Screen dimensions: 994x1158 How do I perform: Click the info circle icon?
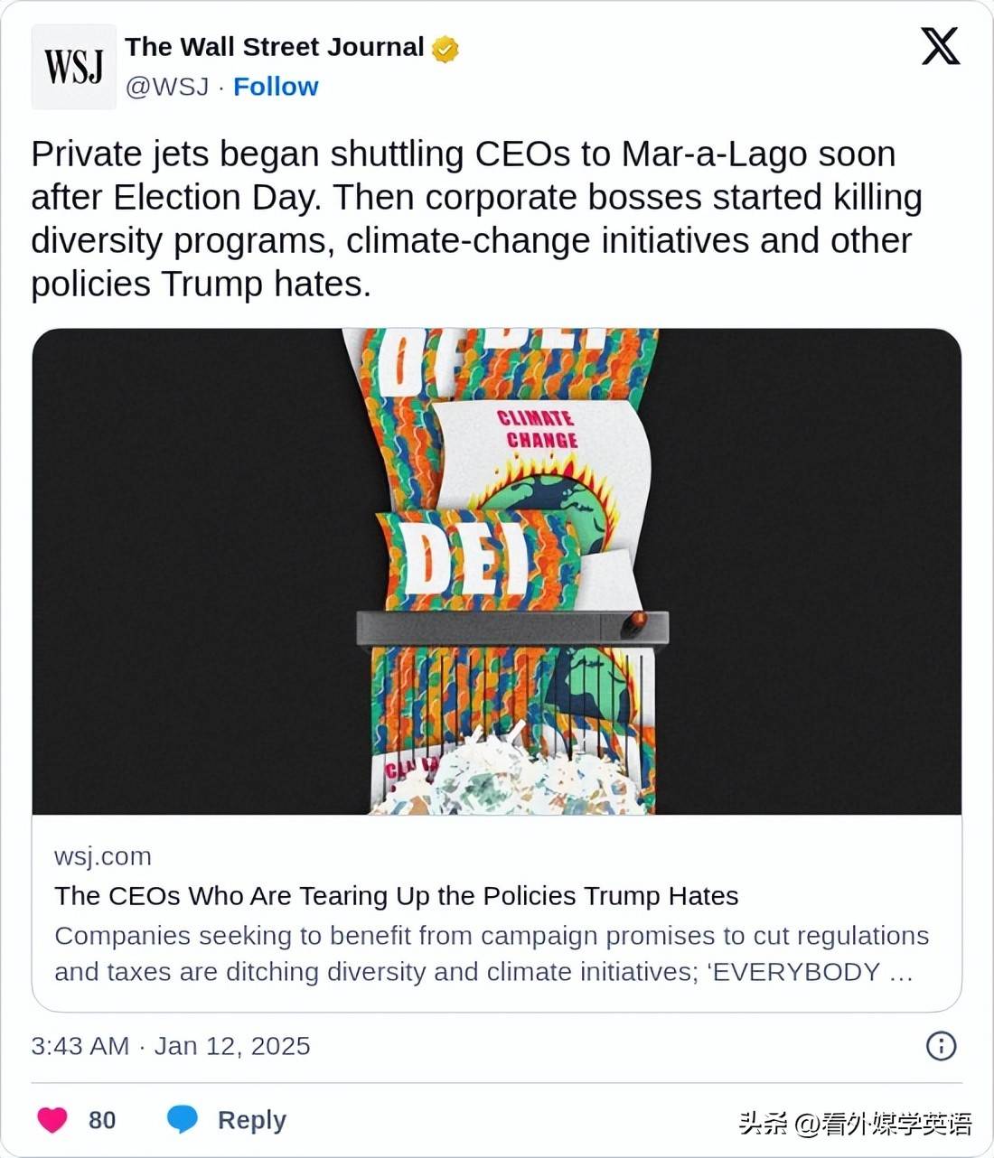[x=941, y=1046]
